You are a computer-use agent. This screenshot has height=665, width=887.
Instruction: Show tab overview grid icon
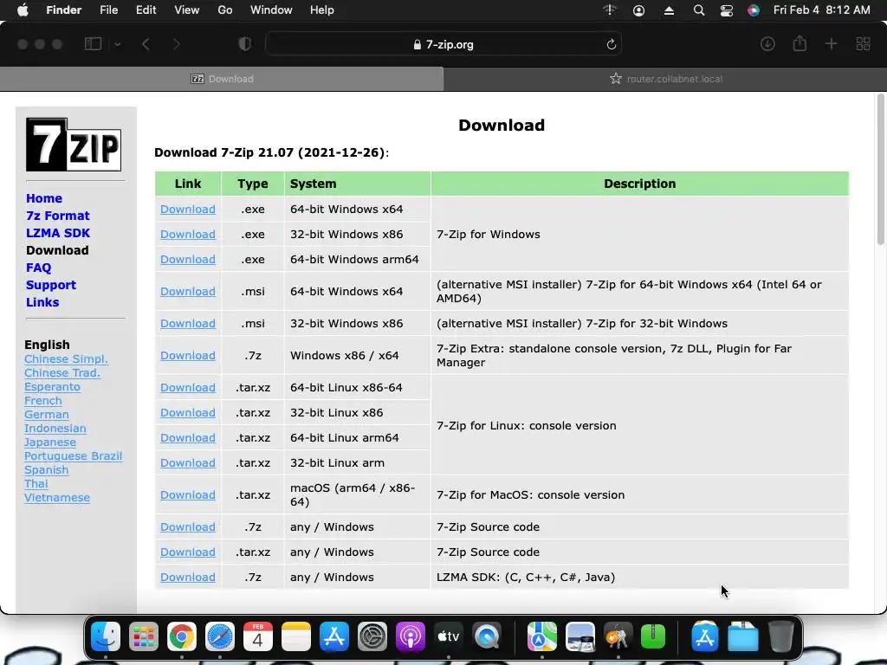pos(864,44)
